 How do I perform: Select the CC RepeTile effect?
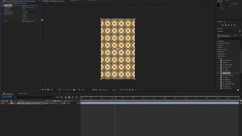point(226,80)
